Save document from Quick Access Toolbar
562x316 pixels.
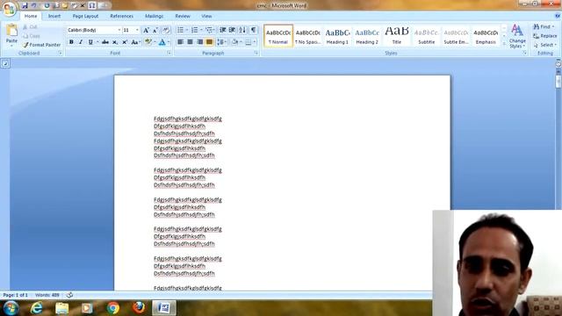[x=25, y=6]
